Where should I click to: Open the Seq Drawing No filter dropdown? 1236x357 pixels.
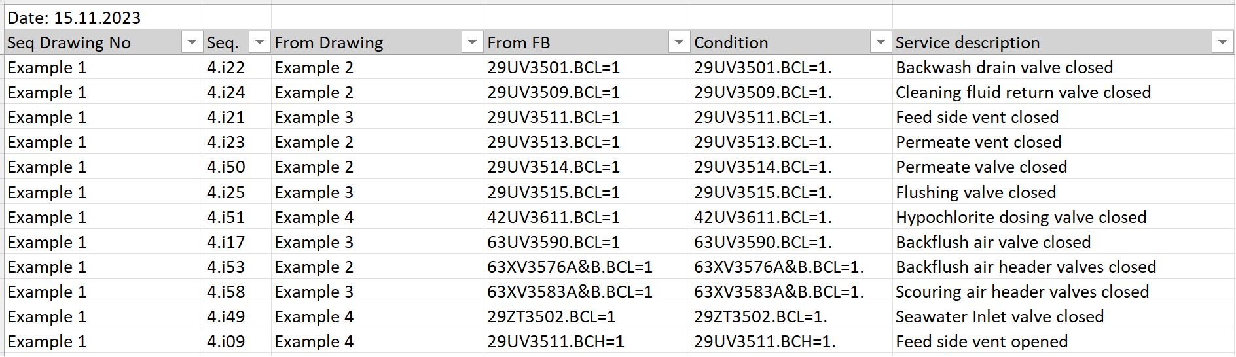[x=192, y=42]
